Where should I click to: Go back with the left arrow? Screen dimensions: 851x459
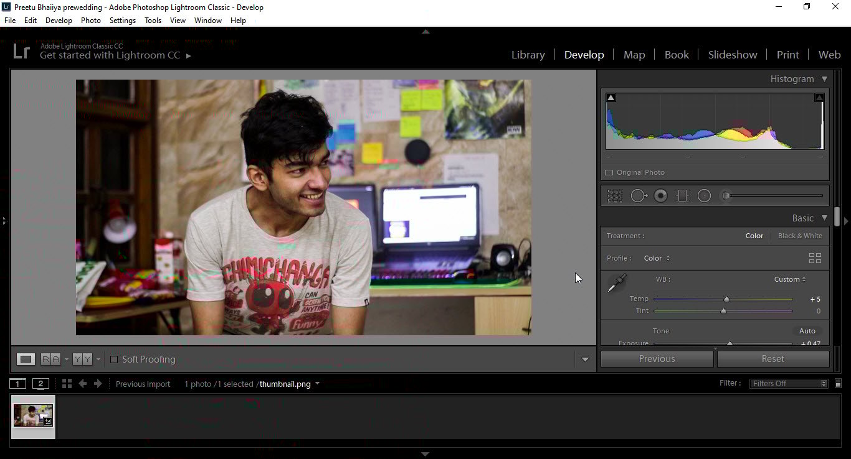pos(82,384)
